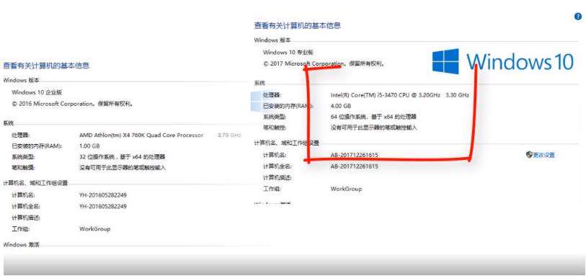This screenshot has height=276, width=586.
Task: Click the 查看有关计算机的基本信息 heading in 专业版 window
Action: [x=298, y=26]
